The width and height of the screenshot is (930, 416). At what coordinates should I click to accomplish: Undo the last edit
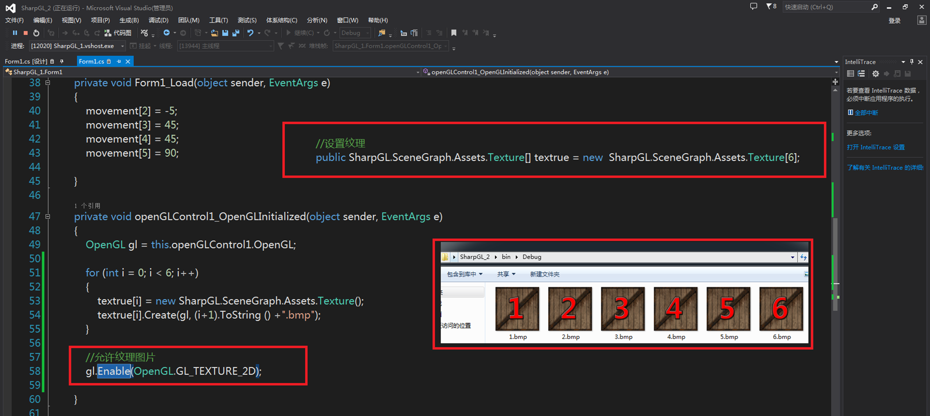click(250, 33)
